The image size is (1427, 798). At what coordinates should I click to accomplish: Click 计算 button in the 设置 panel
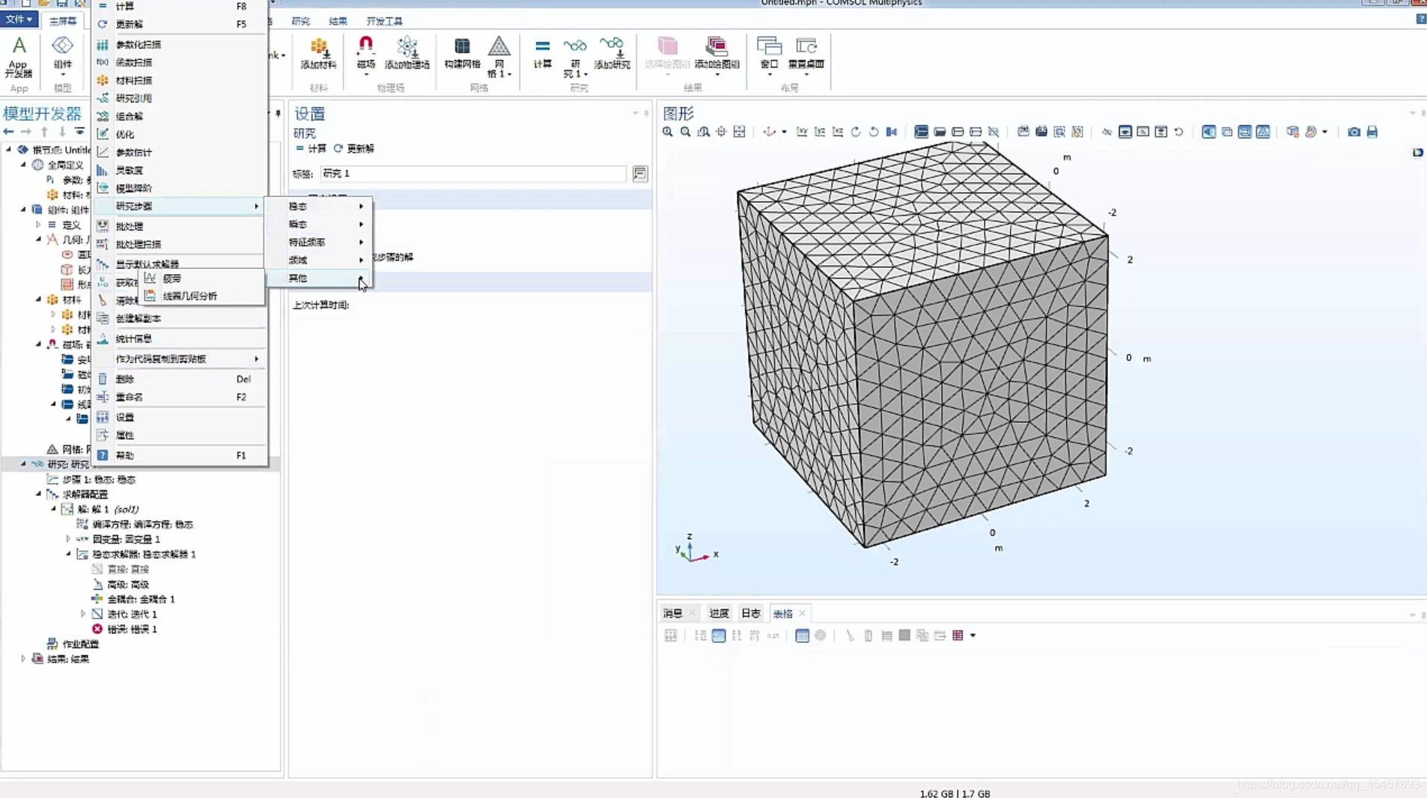point(311,149)
